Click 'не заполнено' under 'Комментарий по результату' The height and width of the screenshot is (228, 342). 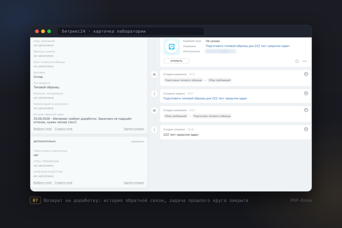click(x=44, y=108)
